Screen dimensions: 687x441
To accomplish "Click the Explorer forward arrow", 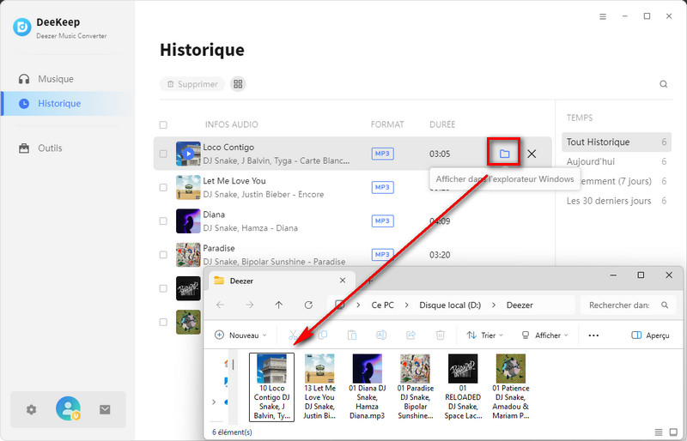I will [249, 305].
